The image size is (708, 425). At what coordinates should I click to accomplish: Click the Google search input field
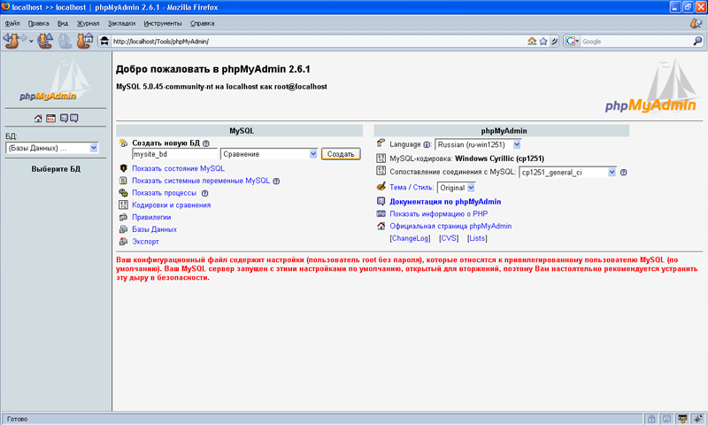(x=636, y=42)
